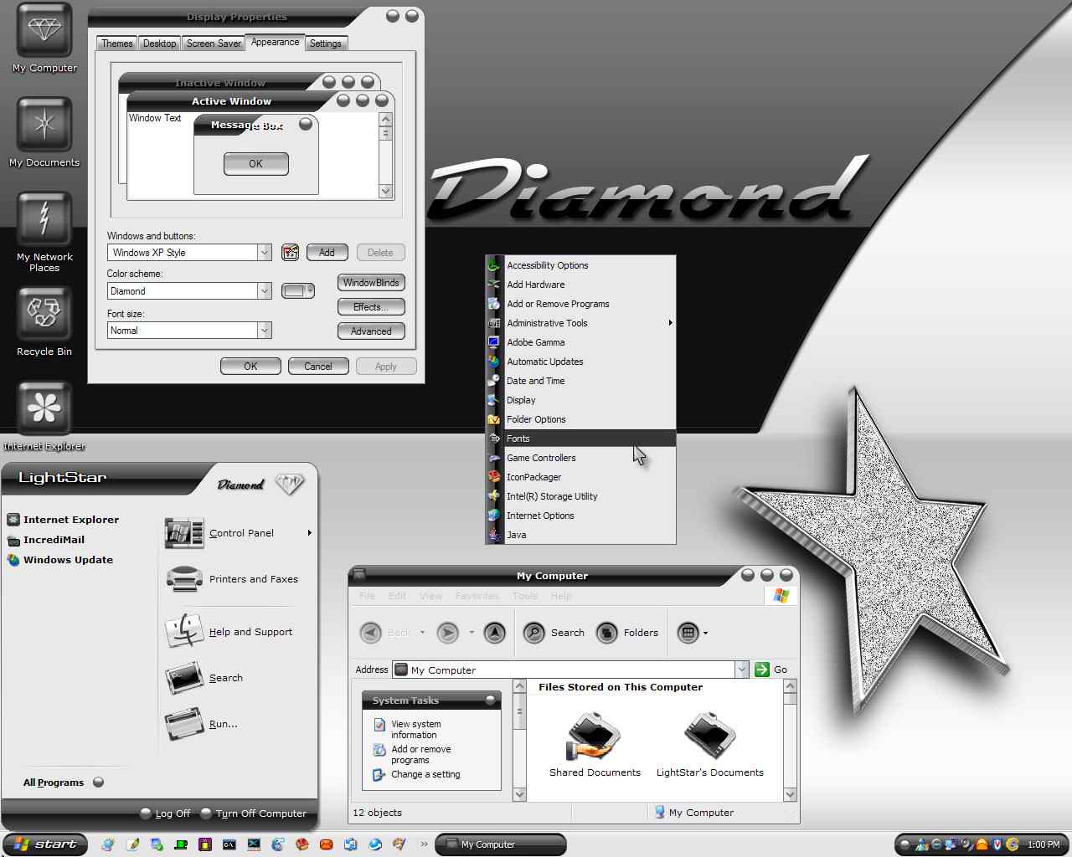Click Forward arrow in My Computer toolbar

tap(448, 633)
